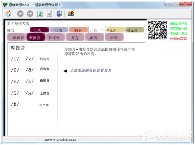The height and width of the screenshot is (145, 195).
Task: Navigate back with the left arrow
Action: pos(20,14)
